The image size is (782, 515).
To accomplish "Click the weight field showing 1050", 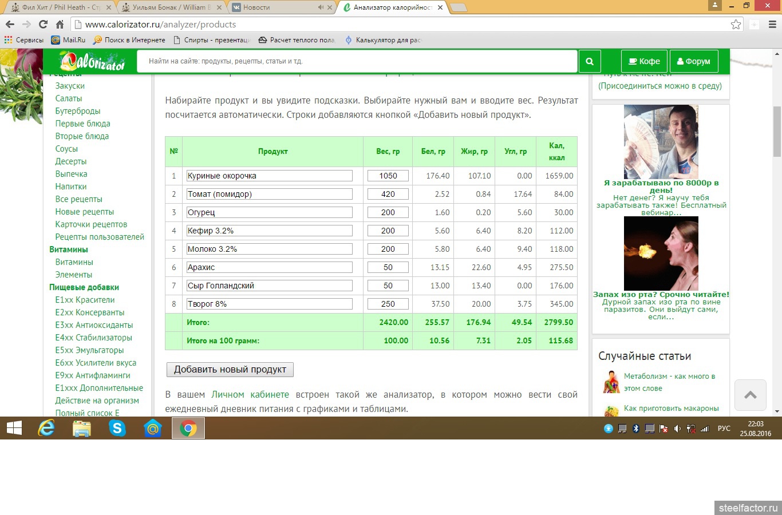I will [x=388, y=176].
